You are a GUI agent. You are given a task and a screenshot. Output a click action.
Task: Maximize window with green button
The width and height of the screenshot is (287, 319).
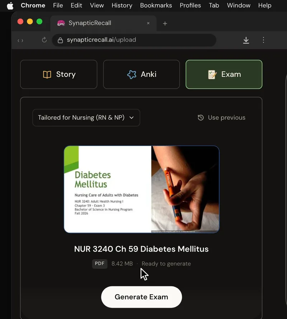click(x=39, y=22)
